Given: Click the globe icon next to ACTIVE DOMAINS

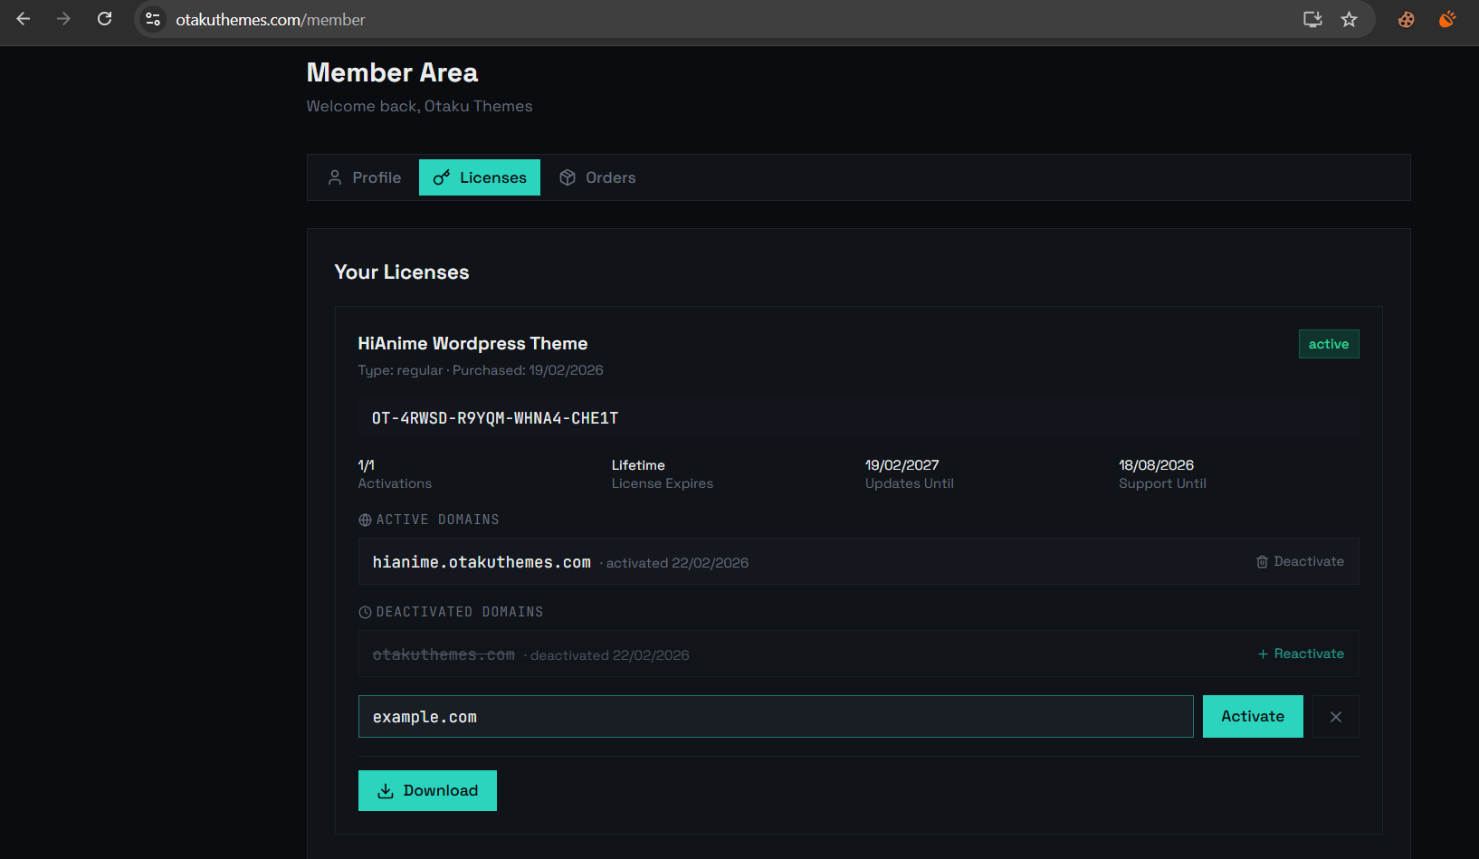Looking at the screenshot, I should click(365, 520).
